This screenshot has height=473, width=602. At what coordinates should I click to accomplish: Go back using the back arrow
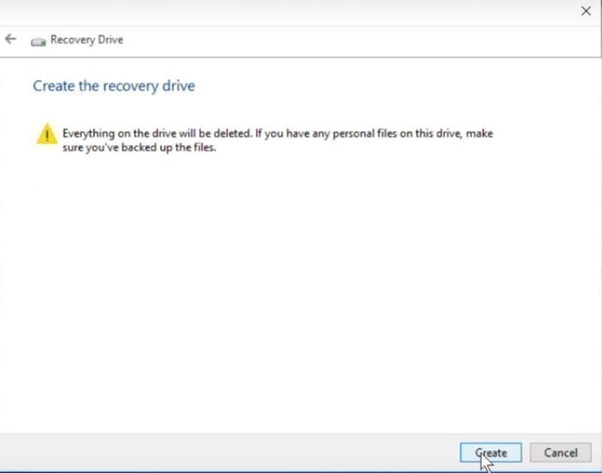coord(11,39)
